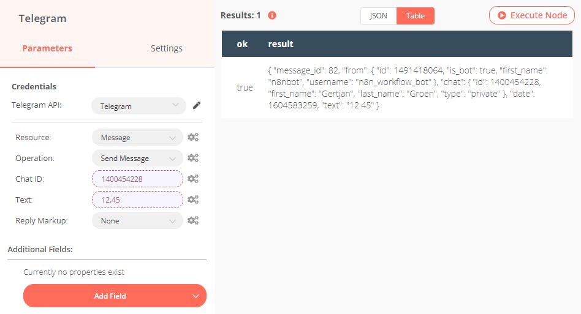Click the 'Results: 1' label
Screen dimensions: 581x314
click(240, 15)
